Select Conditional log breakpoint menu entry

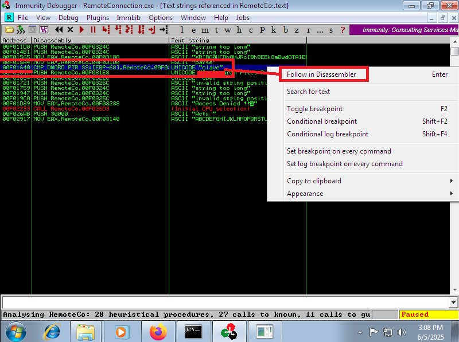click(363, 134)
